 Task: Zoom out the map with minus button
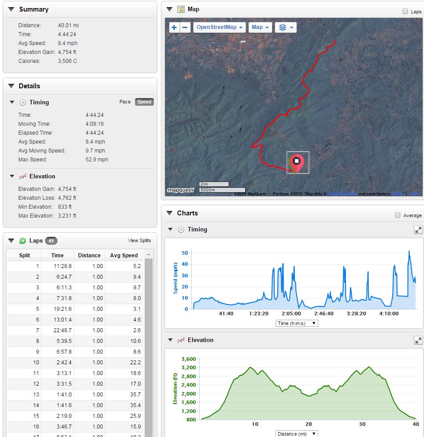pyautogui.click(x=185, y=28)
